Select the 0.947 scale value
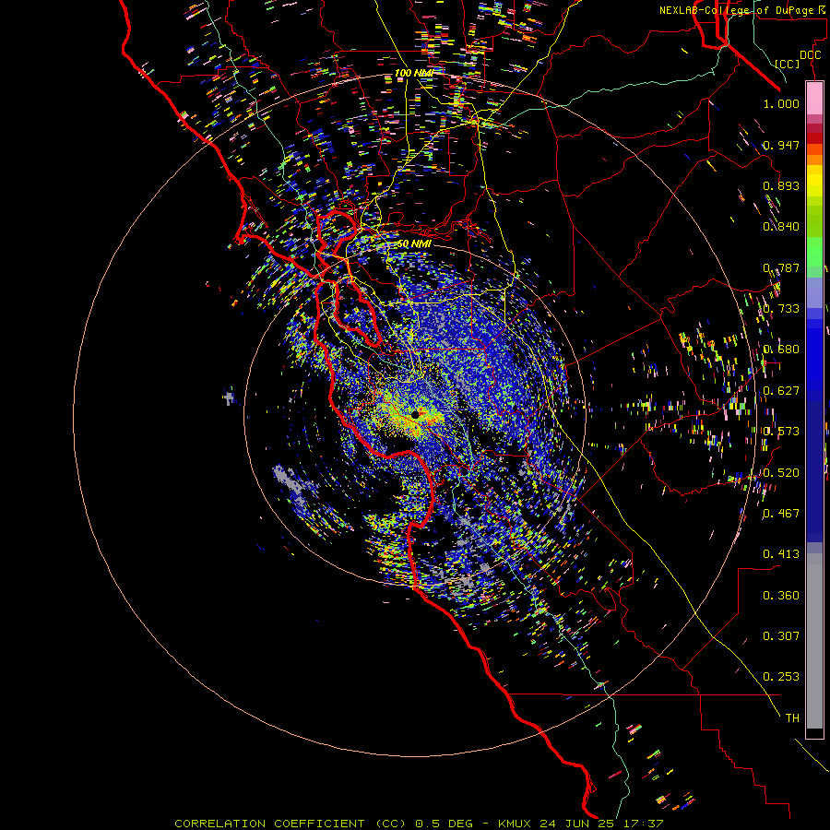 coord(781,145)
